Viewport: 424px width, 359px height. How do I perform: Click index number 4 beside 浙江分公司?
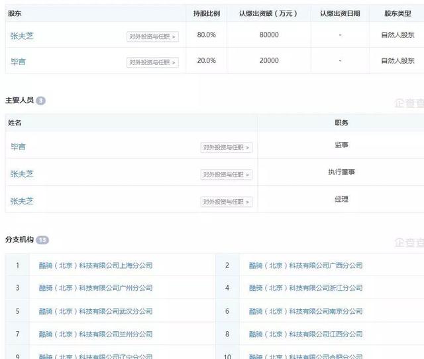227,288
